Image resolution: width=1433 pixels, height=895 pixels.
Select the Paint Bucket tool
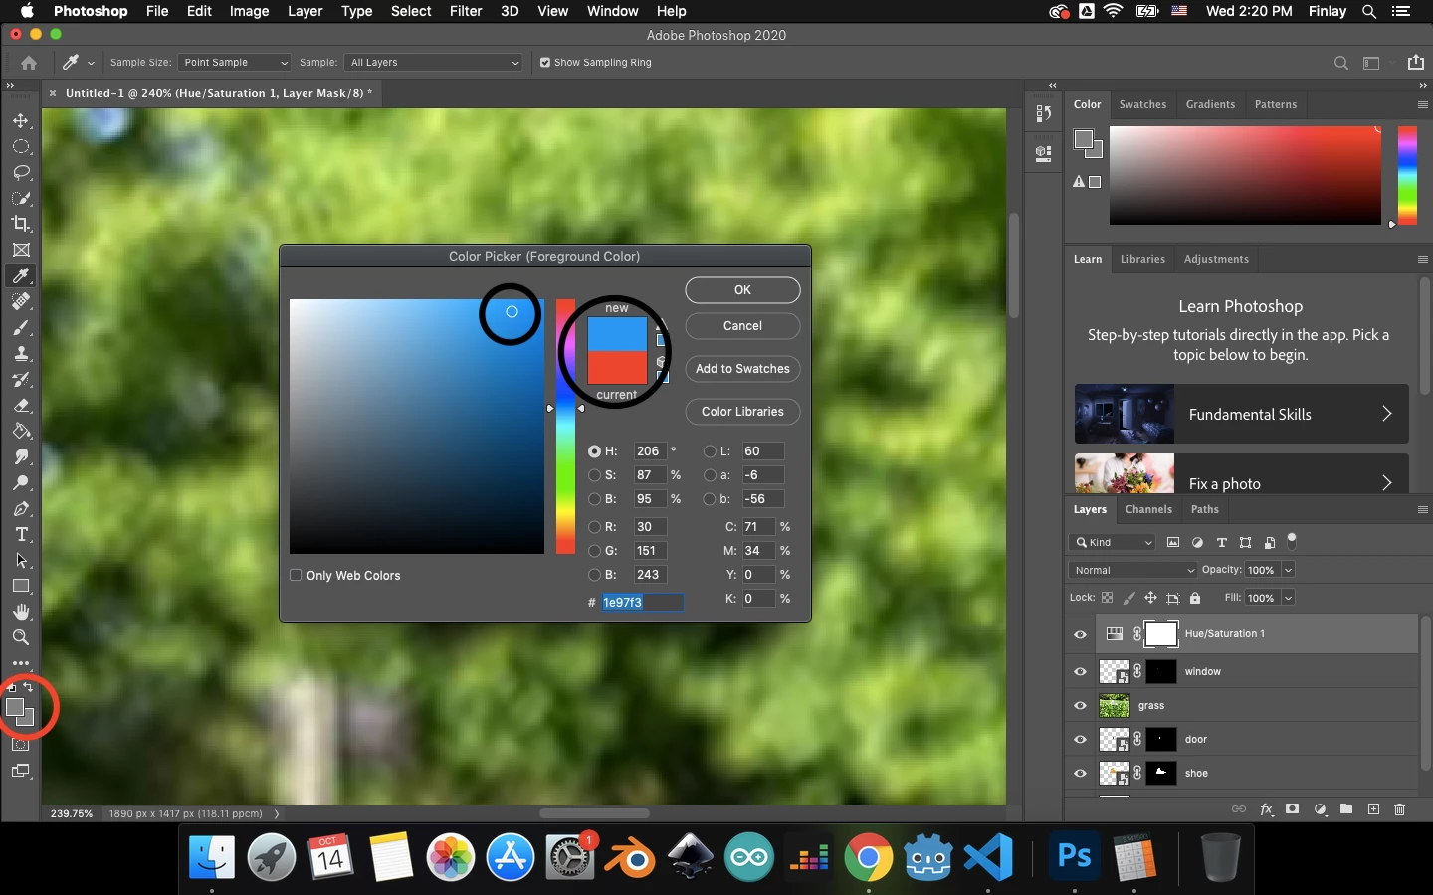click(x=21, y=431)
